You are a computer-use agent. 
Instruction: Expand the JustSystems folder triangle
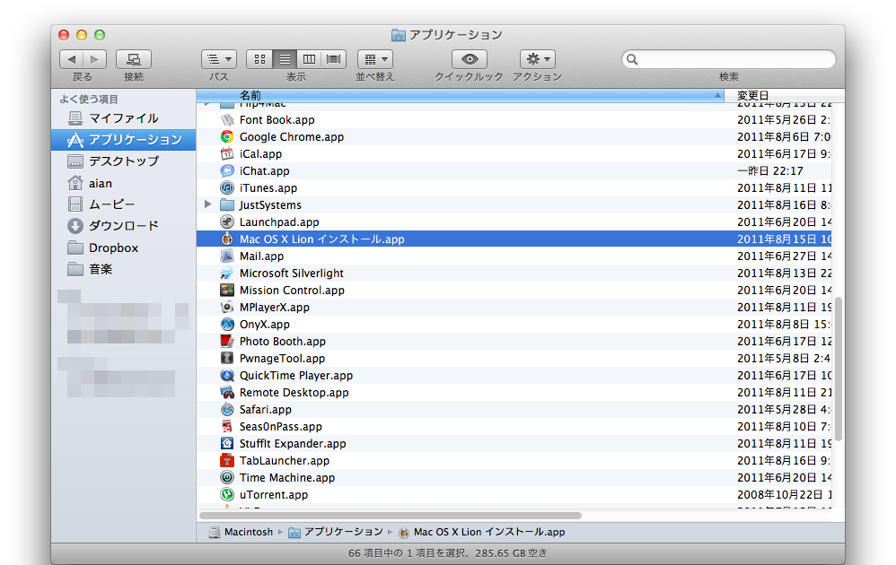point(208,204)
